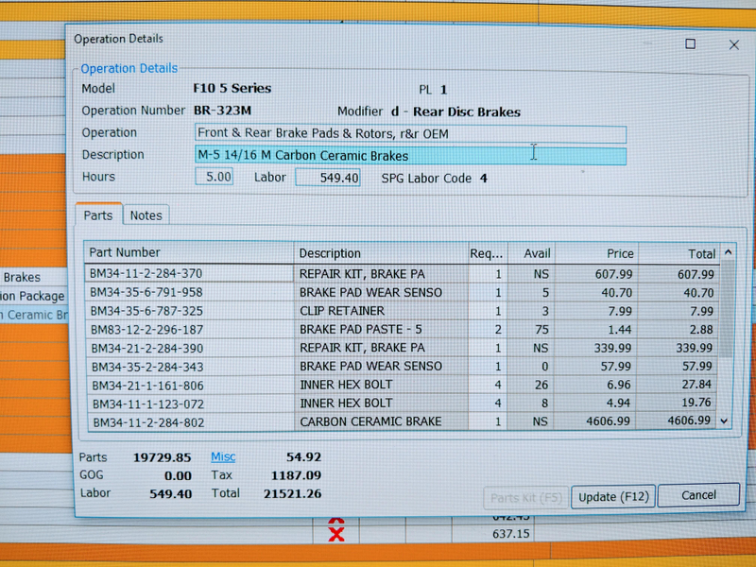Image resolution: width=756 pixels, height=567 pixels.
Task: Edit the Hours field value 5.00
Action: 215,177
